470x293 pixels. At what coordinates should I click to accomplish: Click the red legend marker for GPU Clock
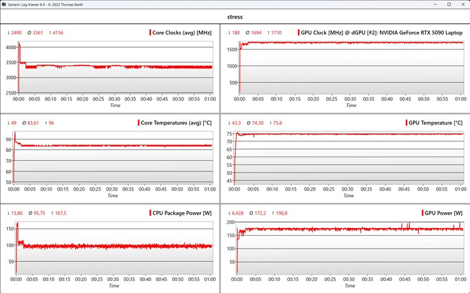299,32
